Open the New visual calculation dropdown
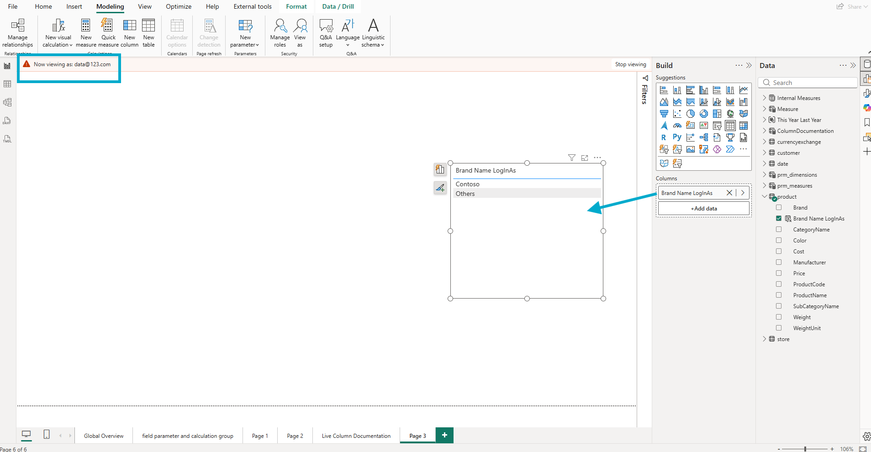 click(58, 33)
